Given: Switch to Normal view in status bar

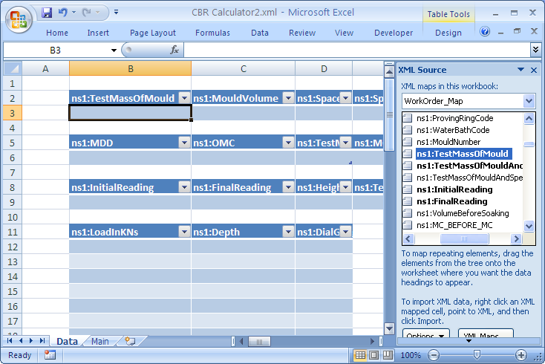Looking at the screenshot, I should [x=360, y=355].
